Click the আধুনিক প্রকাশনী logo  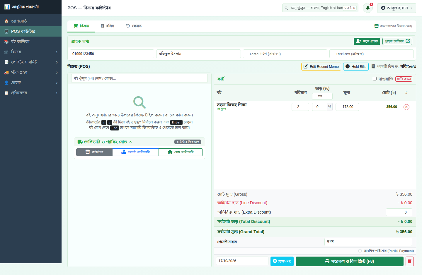(x=22, y=7)
